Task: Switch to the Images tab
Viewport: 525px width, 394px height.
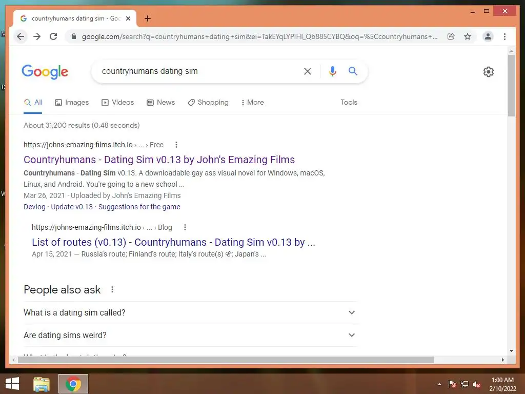Action: (72, 103)
